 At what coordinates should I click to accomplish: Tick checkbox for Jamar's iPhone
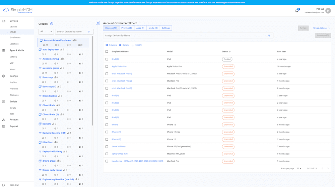point(107,147)
